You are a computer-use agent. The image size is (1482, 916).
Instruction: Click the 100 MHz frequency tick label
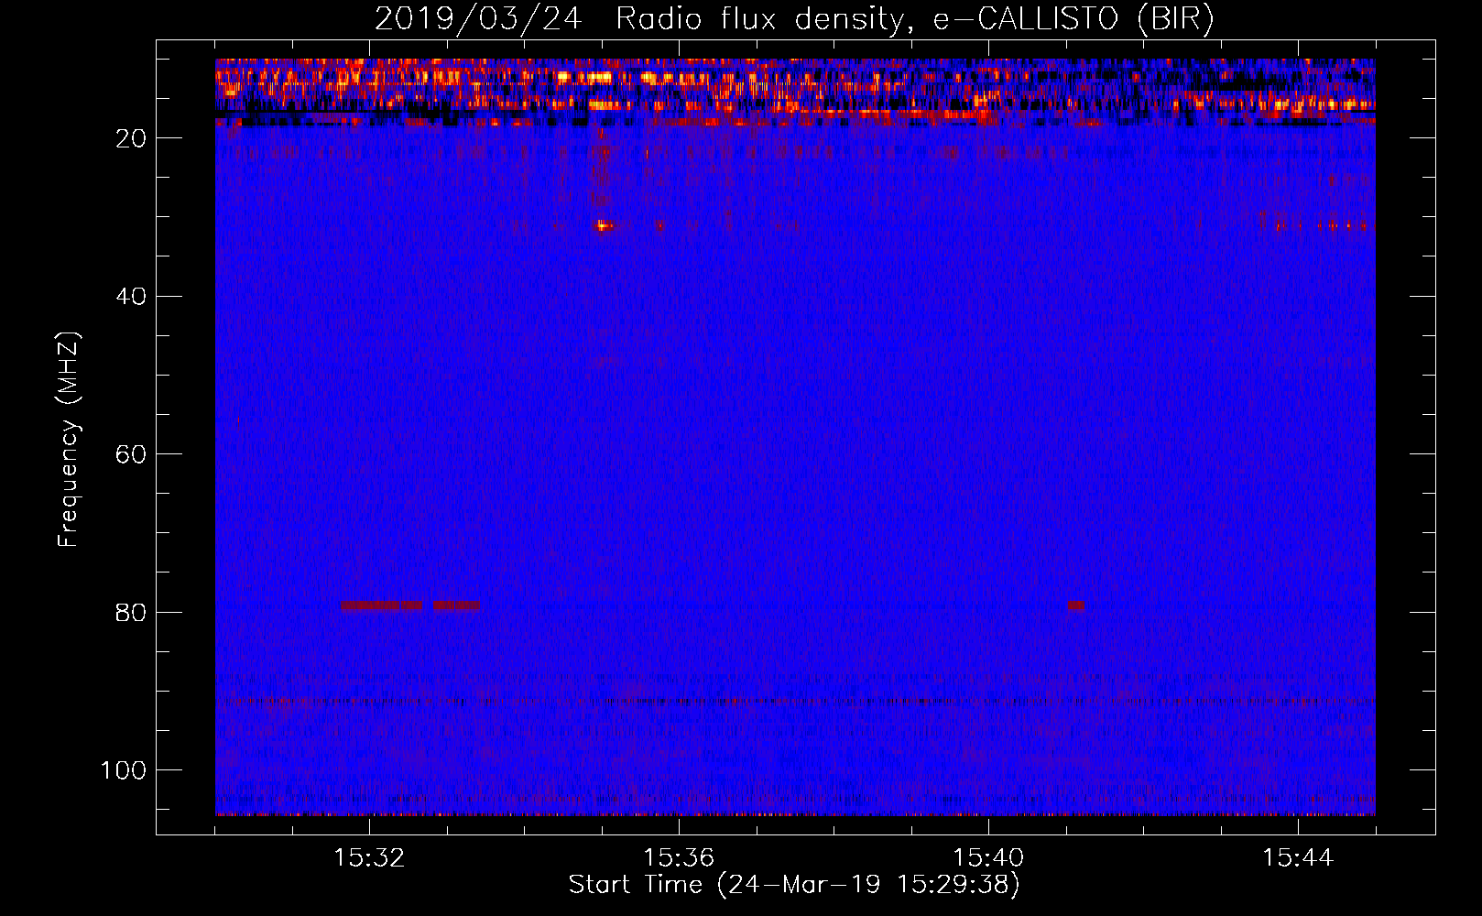124,770
